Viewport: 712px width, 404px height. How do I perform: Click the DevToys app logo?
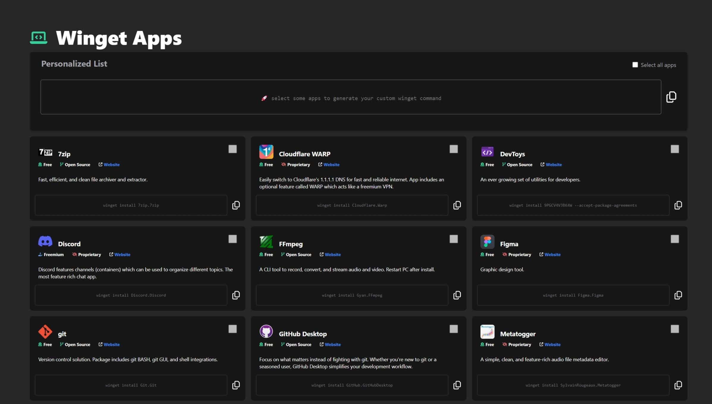487,152
